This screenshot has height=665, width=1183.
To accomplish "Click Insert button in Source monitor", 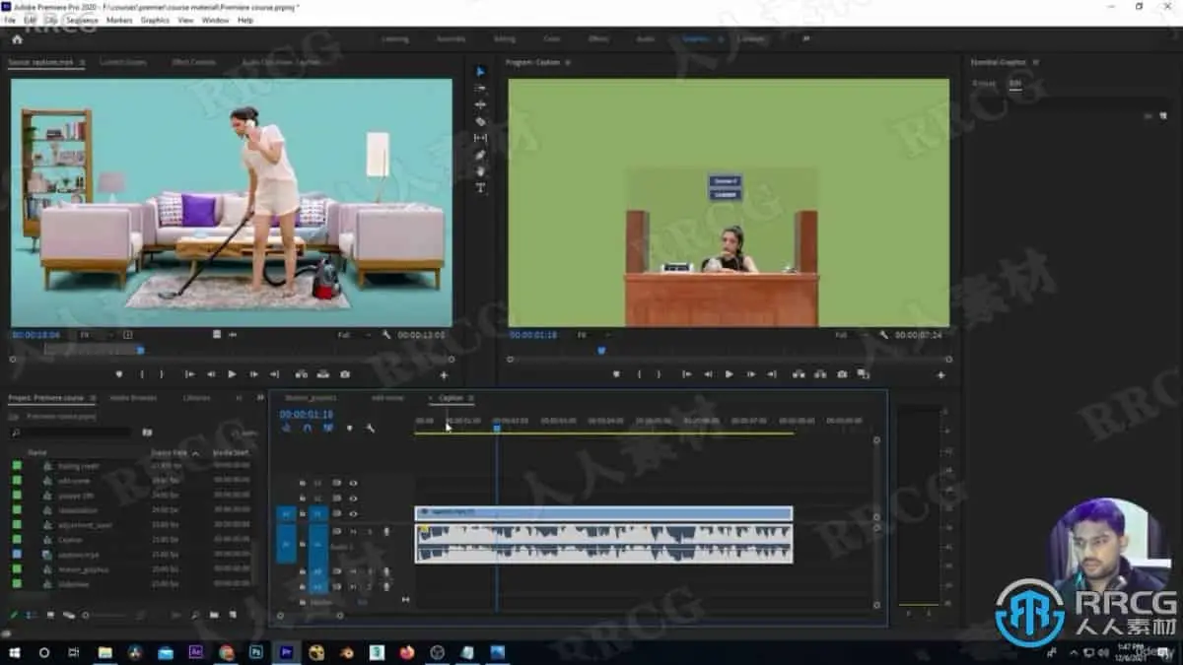I will coord(301,374).
